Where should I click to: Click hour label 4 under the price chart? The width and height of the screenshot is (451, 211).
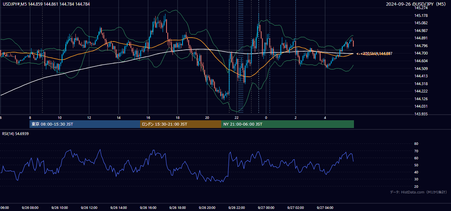325,118
